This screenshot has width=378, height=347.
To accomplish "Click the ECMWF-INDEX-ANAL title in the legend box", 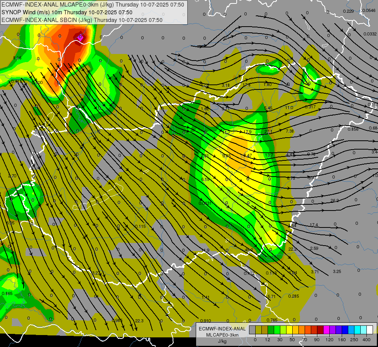I will click(x=222, y=329).
